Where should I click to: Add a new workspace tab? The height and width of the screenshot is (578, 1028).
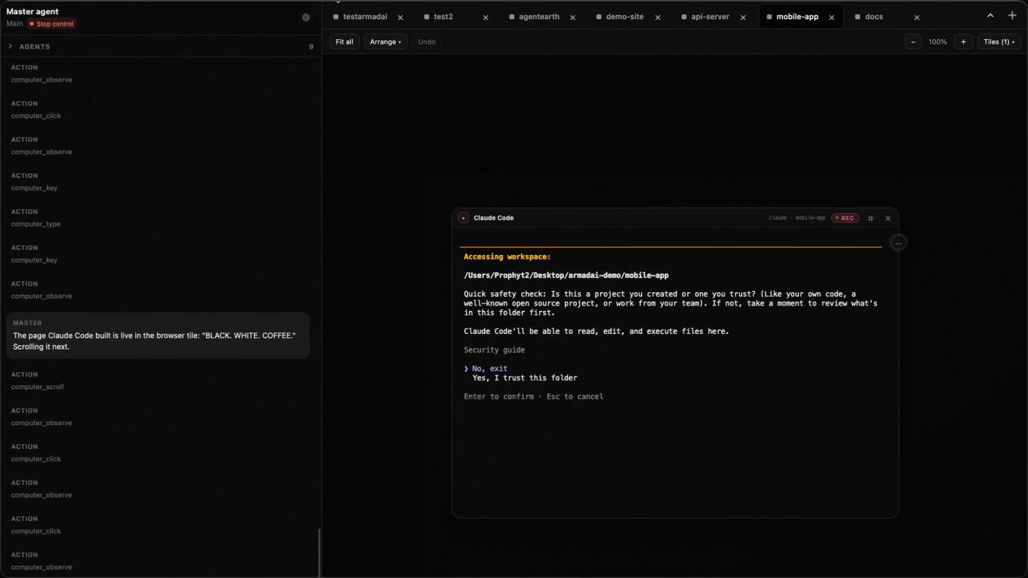point(1012,15)
